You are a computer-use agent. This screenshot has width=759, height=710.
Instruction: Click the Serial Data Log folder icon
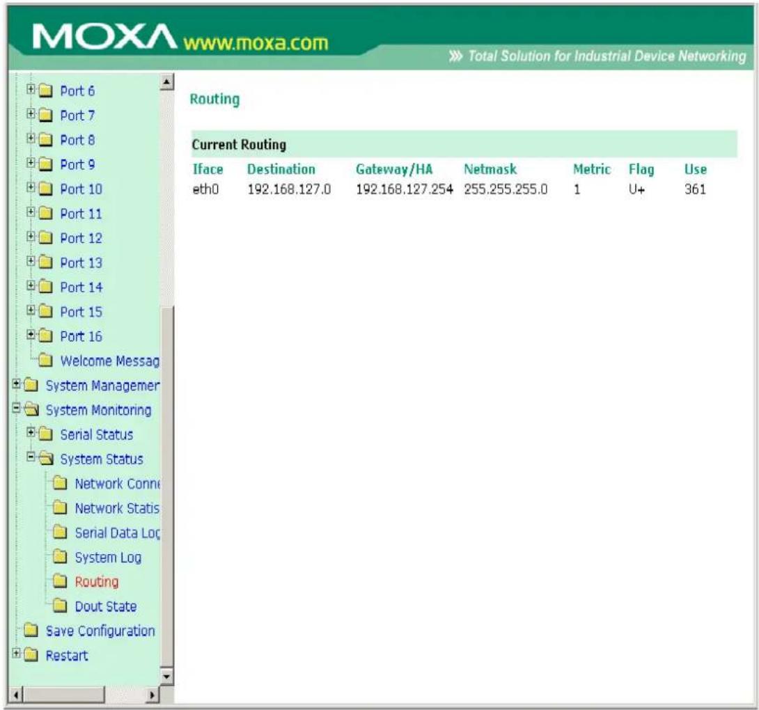(x=60, y=533)
